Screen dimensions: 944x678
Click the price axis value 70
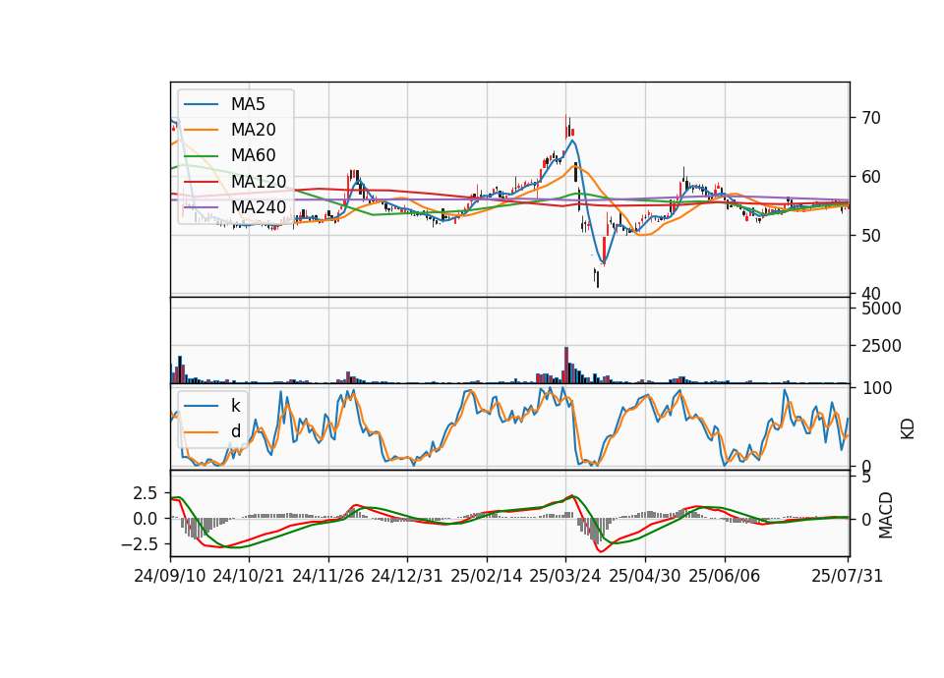[x=871, y=118]
